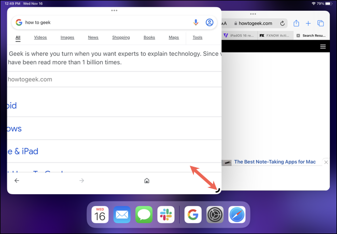Switch to the Shopping search tab

pos(121,37)
